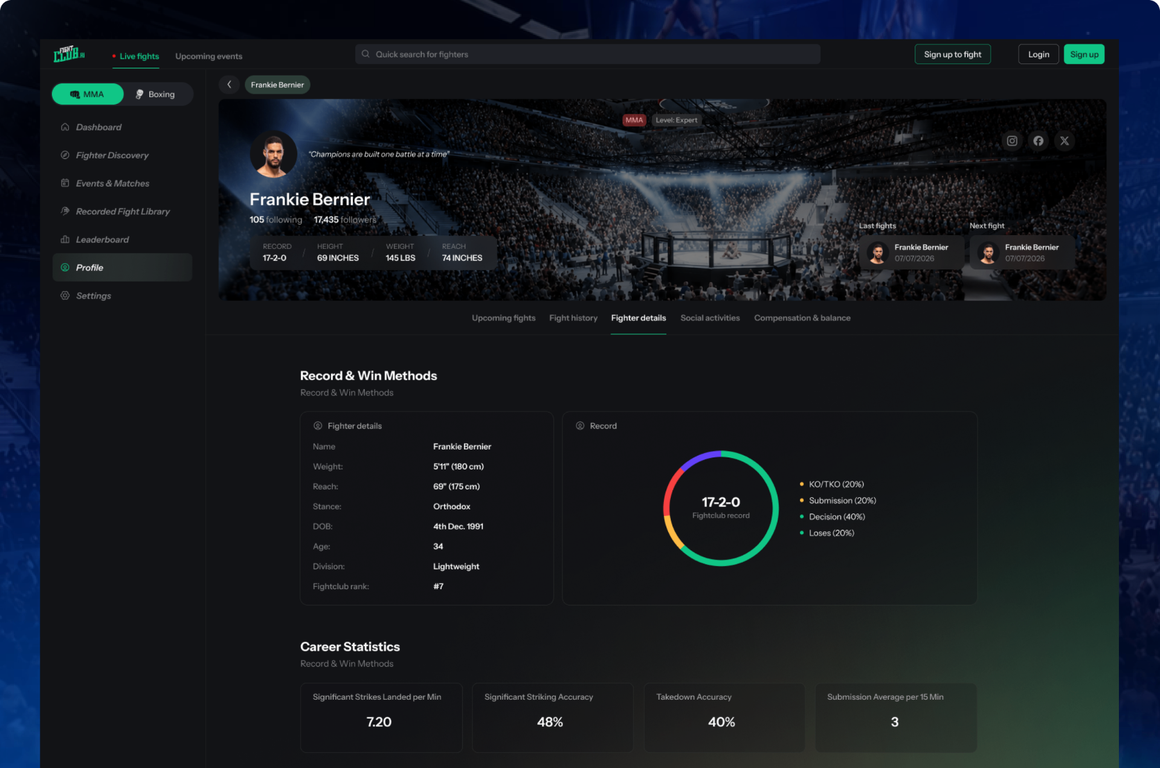This screenshot has width=1160, height=768.
Task: Click the Orthodox stance value
Action: (x=451, y=506)
